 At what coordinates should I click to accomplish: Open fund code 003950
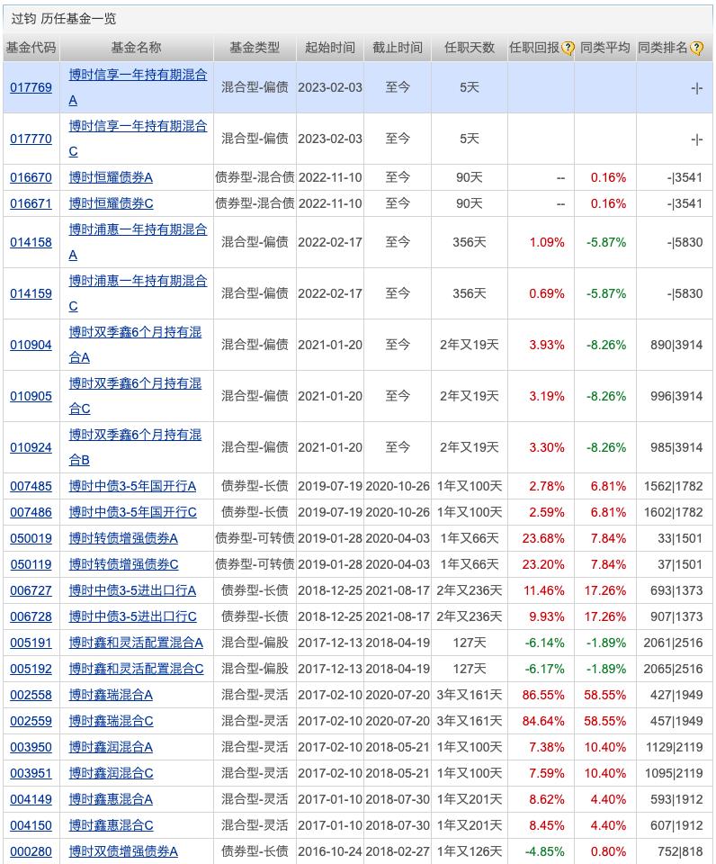(31, 747)
